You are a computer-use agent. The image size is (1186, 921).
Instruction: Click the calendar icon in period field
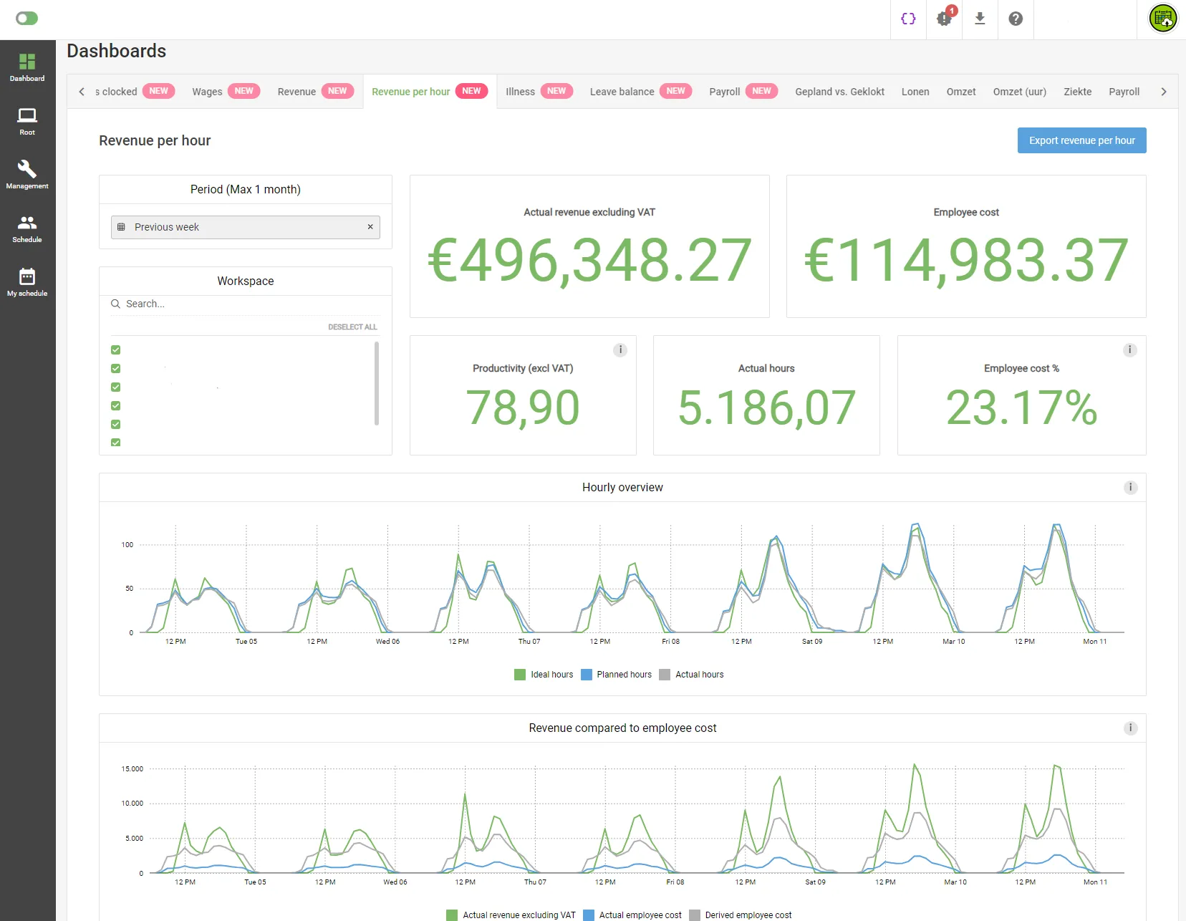(x=121, y=227)
